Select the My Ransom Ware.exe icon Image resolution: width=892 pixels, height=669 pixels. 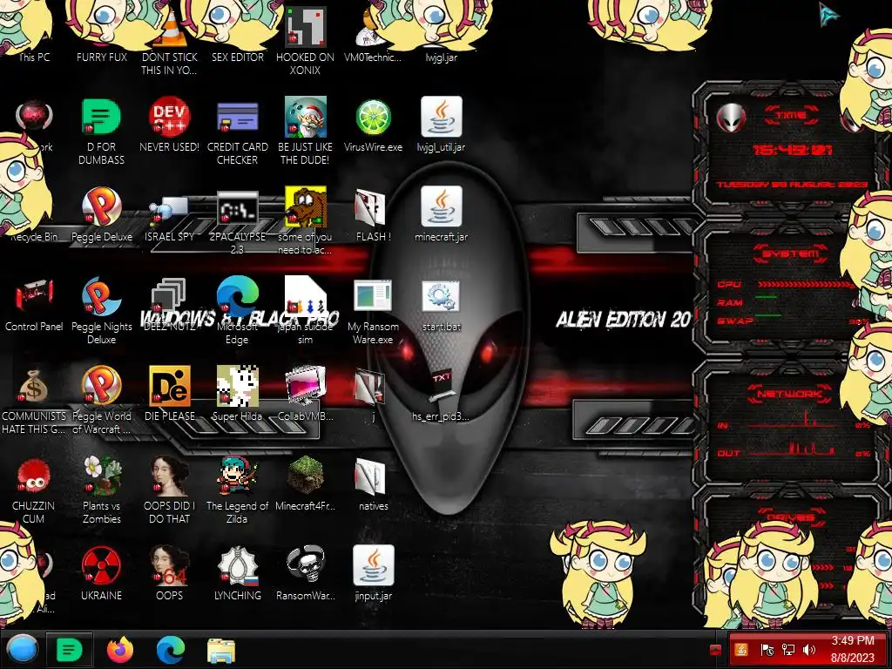pyautogui.click(x=373, y=296)
